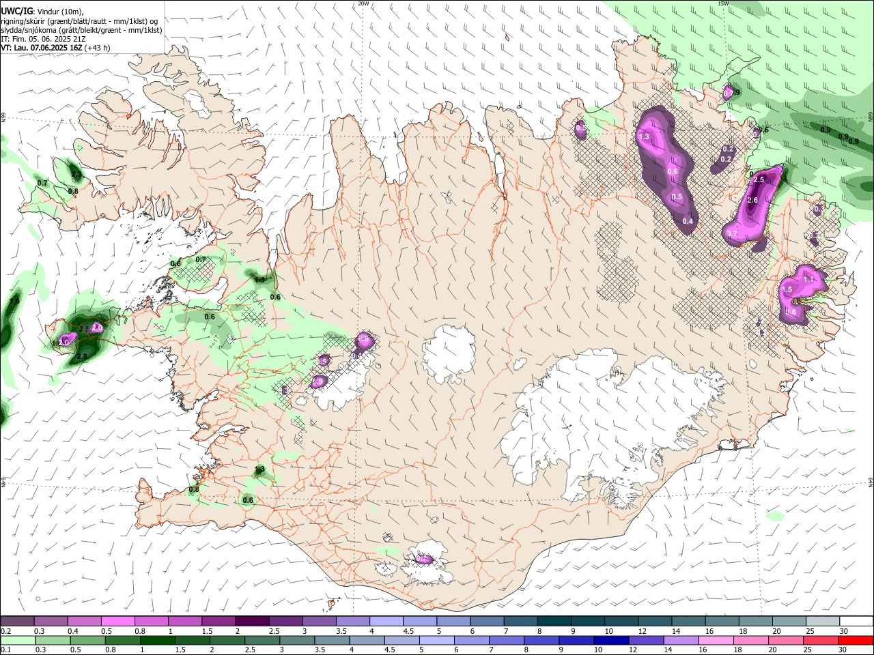
Task: Click upper legend swatch labeled 16
Action: (x=722, y=622)
